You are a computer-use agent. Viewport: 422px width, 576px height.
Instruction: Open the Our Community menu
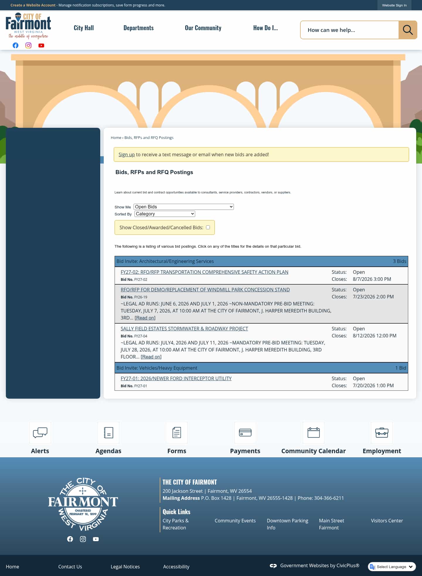[x=203, y=28]
